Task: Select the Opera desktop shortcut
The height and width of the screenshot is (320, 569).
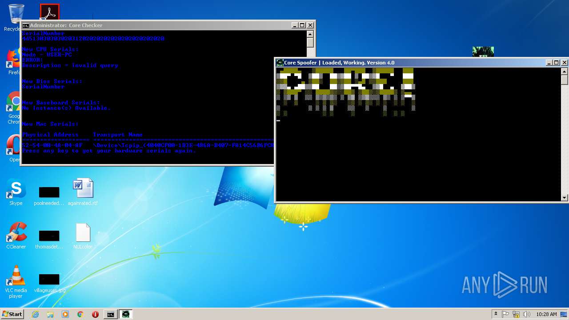Action: (13, 148)
